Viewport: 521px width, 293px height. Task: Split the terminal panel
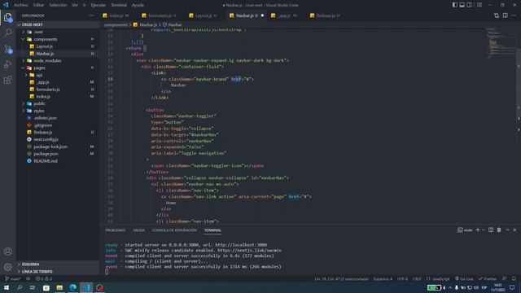pos(491,230)
